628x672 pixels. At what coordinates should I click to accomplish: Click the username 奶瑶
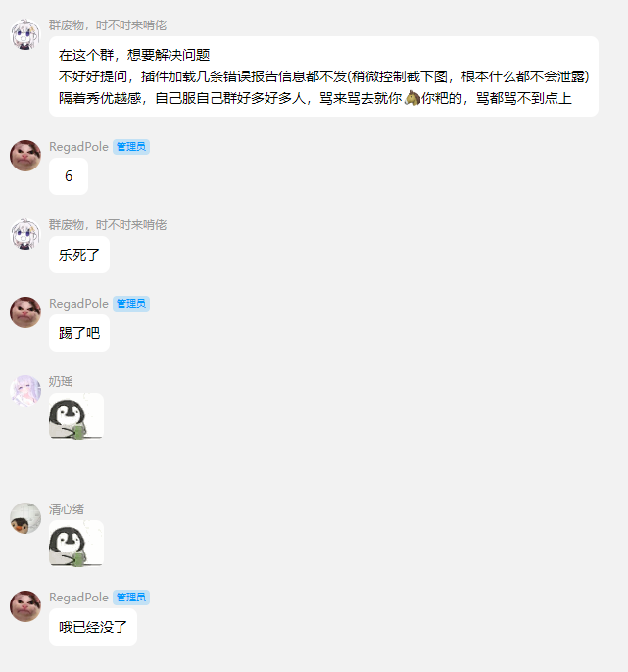pos(61,381)
